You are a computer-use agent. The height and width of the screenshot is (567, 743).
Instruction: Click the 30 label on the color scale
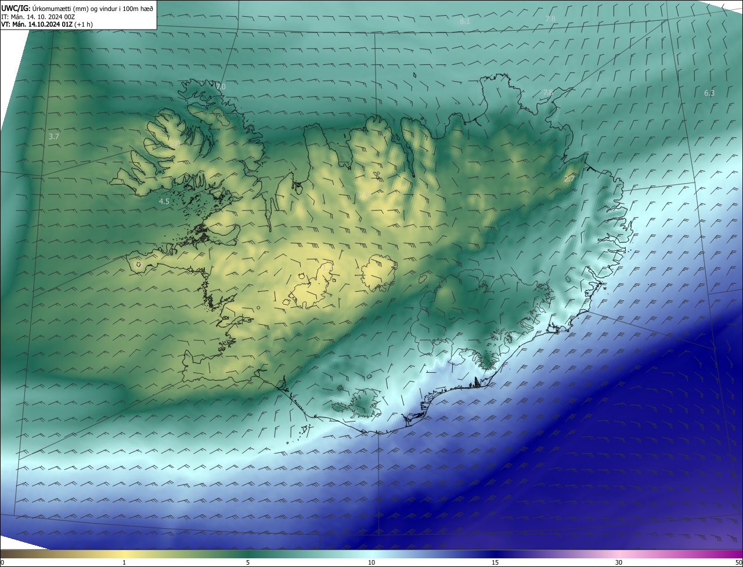coord(619,562)
